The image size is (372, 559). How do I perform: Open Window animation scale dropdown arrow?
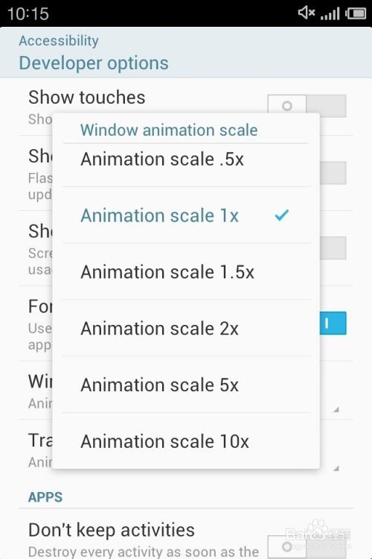(336, 410)
